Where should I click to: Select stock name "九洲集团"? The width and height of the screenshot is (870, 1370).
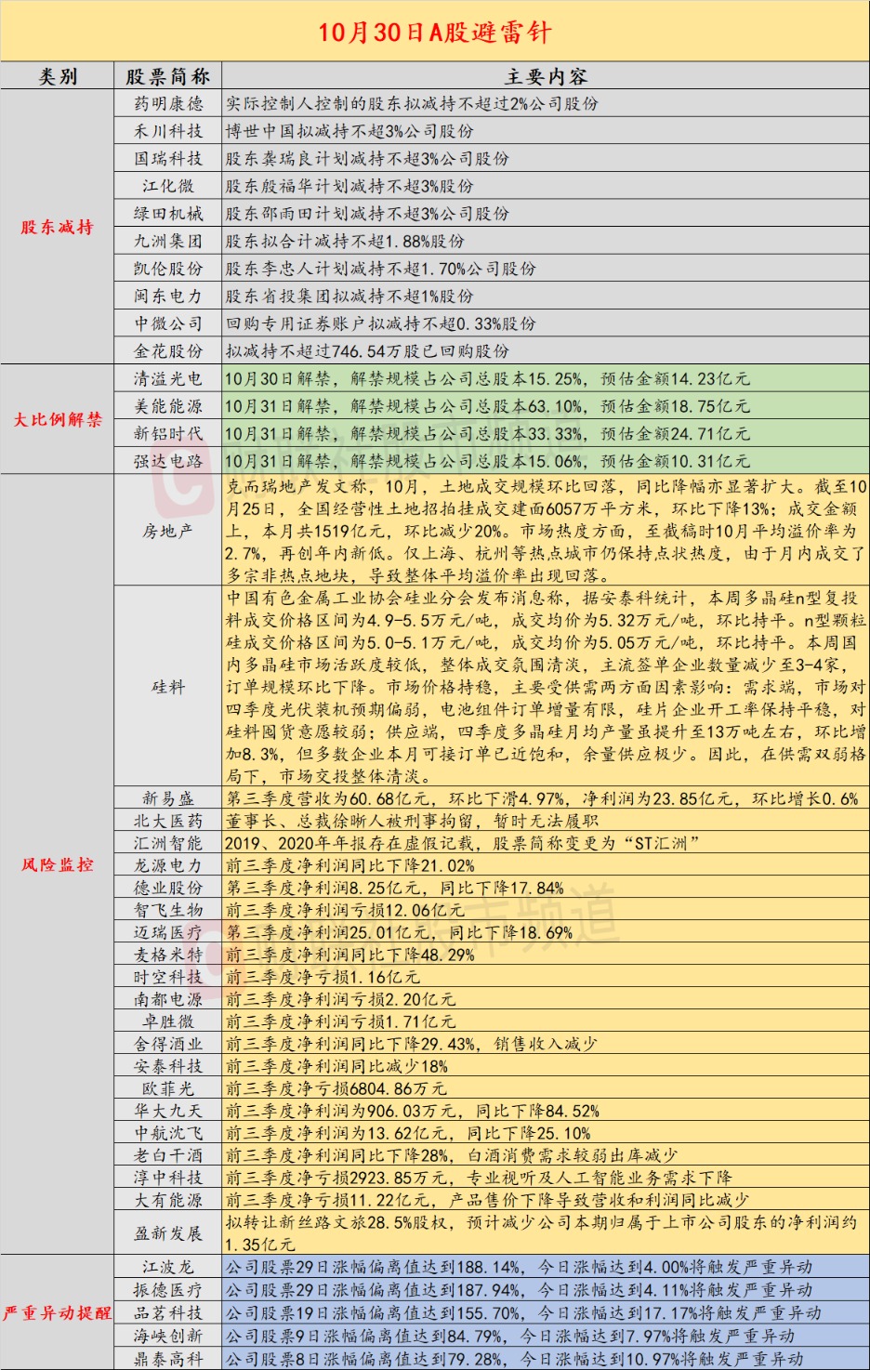click(x=168, y=241)
